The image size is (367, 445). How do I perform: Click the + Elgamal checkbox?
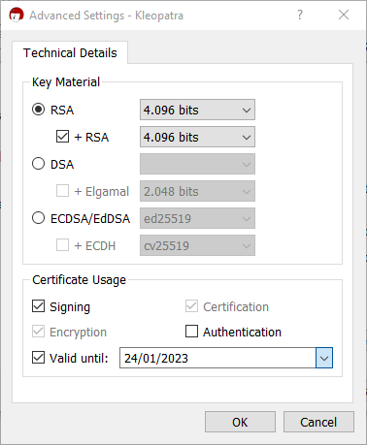point(62,191)
